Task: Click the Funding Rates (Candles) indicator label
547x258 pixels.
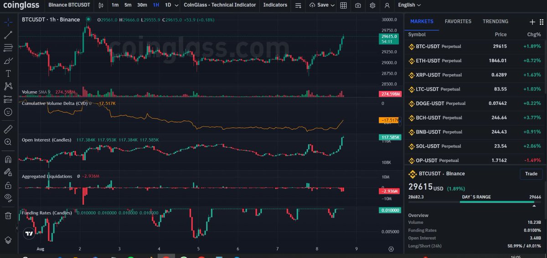Action: pos(46,213)
